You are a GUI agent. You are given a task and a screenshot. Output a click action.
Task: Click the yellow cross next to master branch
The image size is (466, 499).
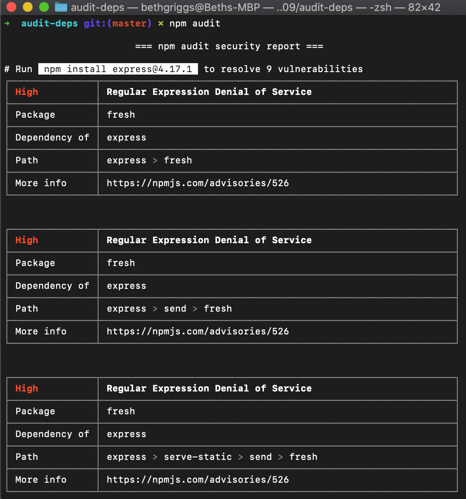(x=160, y=23)
